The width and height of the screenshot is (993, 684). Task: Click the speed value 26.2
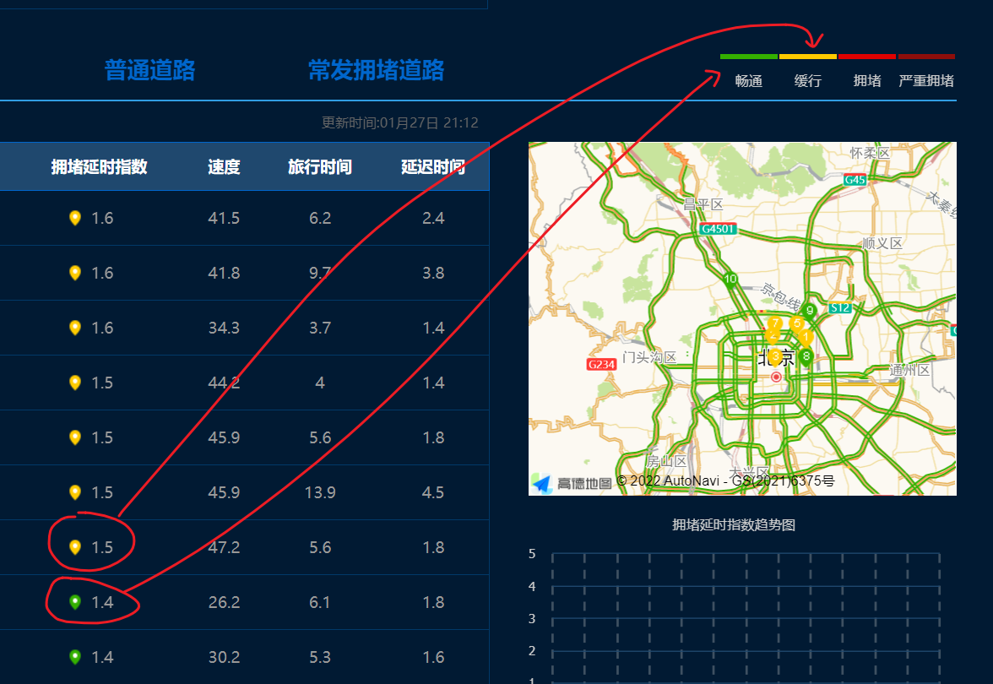[224, 602]
